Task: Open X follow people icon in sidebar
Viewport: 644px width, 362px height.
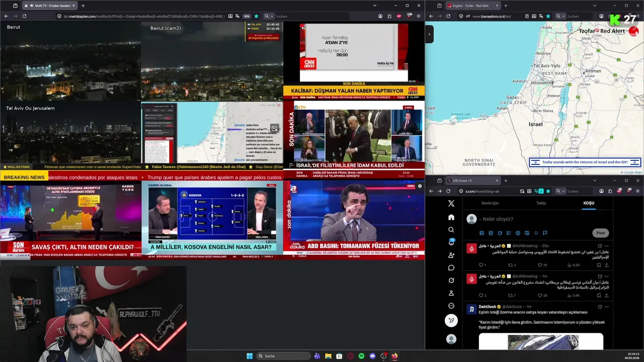Action: click(x=451, y=255)
